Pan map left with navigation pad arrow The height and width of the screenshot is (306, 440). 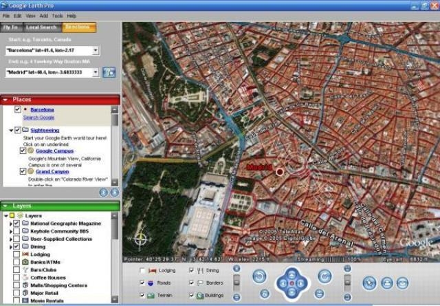283,283
